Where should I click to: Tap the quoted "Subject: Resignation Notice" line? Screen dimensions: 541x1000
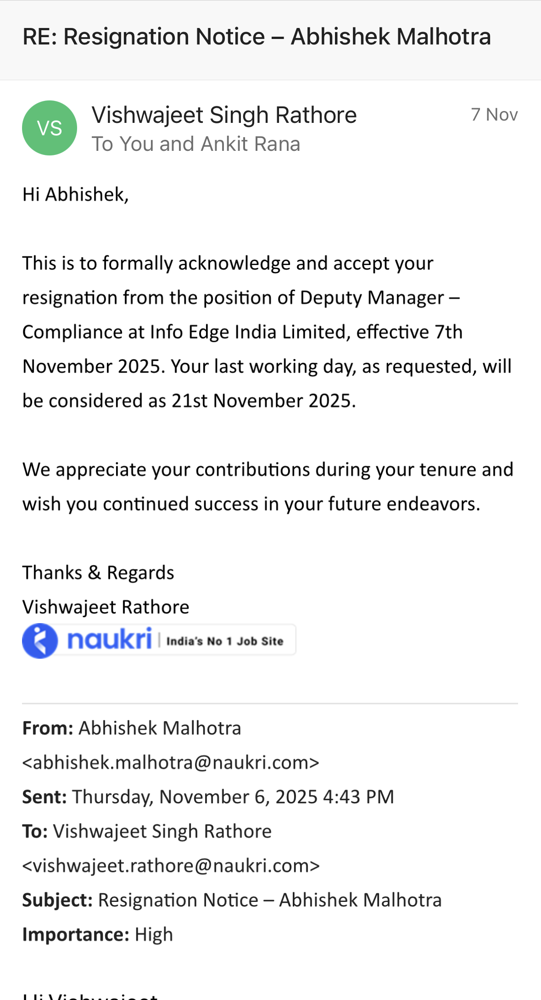tap(232, 900)
